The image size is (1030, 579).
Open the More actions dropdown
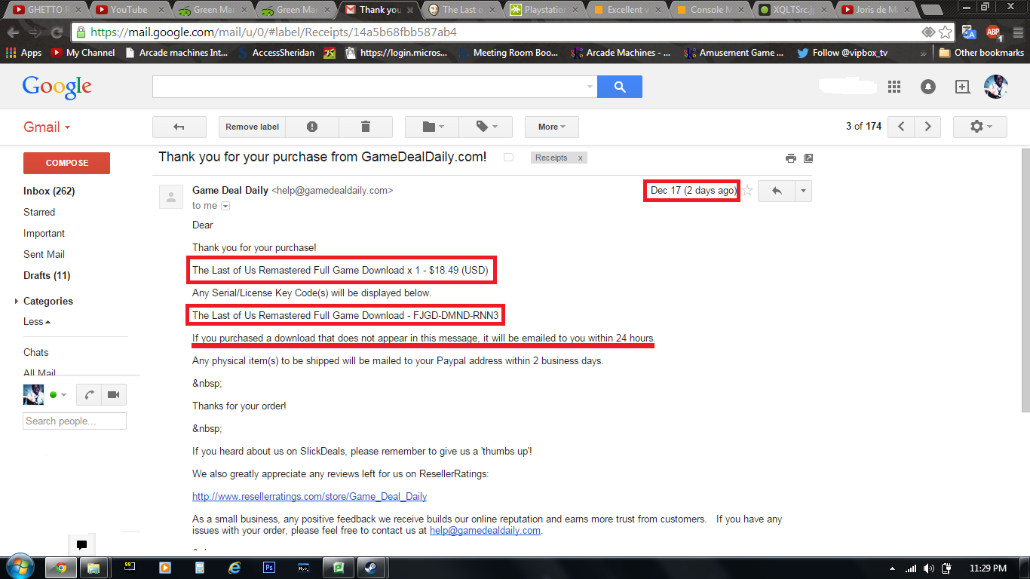coord(552,127)
